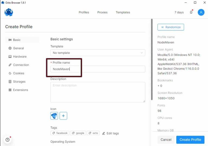Screen dimensions: 208x146
Task: Click the Profile name input field
Action: point(97,69)
